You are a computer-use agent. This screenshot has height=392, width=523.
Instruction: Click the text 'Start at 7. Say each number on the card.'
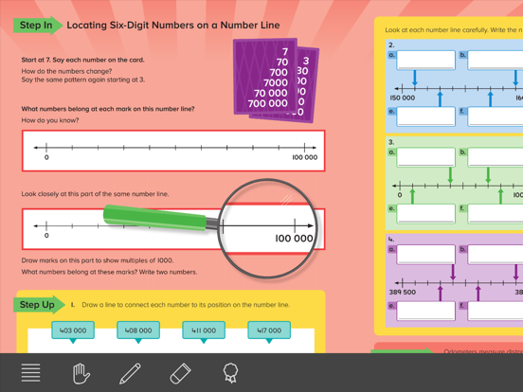tap(82, 60)
